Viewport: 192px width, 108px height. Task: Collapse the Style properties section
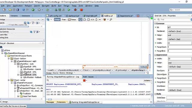tap(155, 94)
